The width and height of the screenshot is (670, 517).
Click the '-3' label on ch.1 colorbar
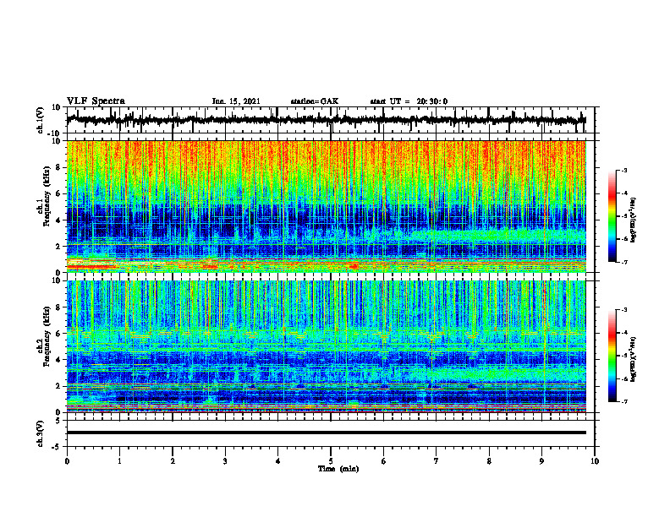624,171
